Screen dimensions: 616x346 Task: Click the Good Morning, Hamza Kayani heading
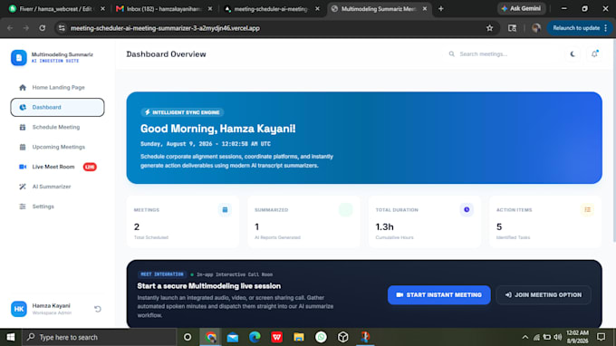point(218,129)
